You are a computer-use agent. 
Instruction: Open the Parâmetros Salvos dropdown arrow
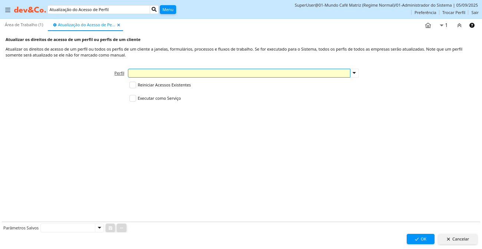[x=99, y=228]
